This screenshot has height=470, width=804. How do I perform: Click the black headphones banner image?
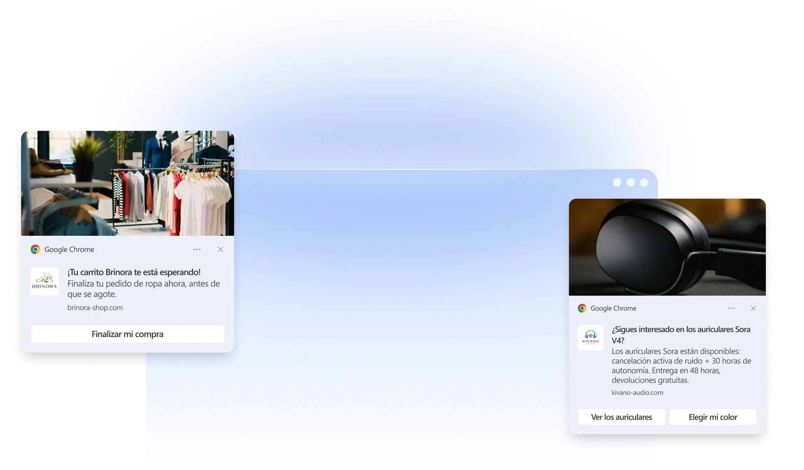pos(667,247)
